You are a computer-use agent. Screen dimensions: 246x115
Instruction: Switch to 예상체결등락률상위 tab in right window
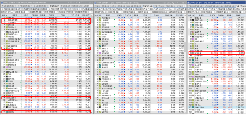[x=227, y=6]
